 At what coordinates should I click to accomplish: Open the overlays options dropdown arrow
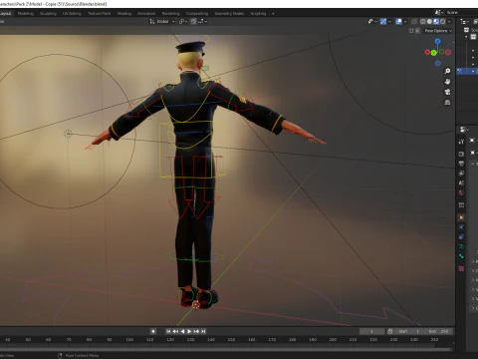(x=405, y=21)
